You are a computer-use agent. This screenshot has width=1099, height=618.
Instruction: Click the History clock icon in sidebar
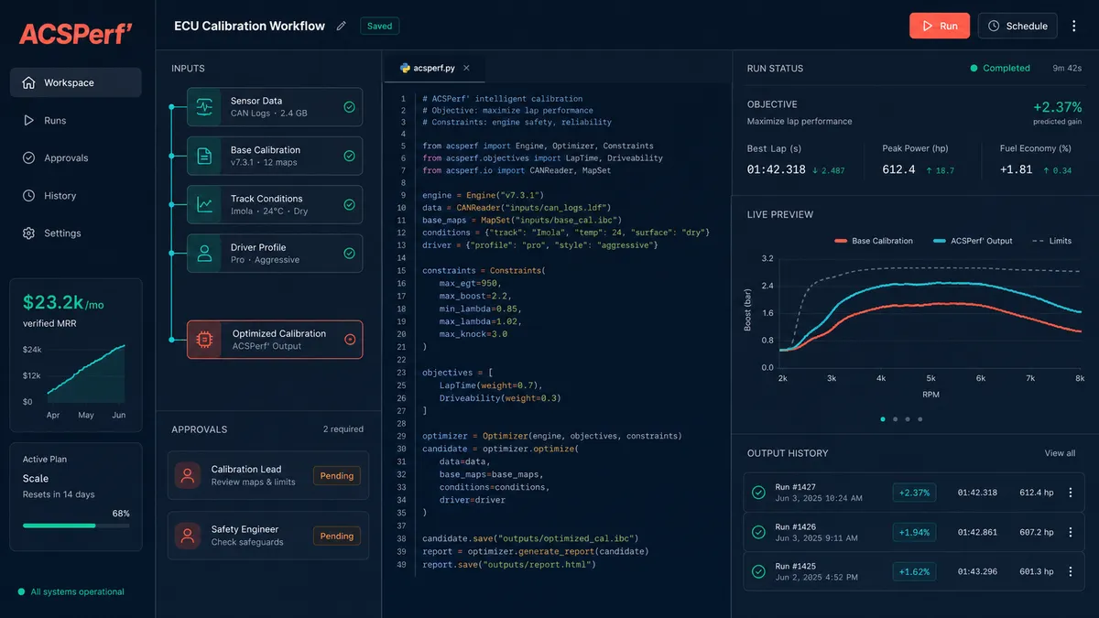click(28, 195)
